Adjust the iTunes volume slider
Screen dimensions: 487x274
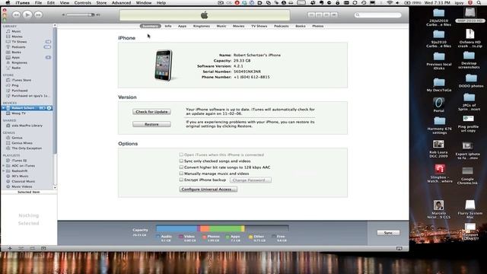click(81, 14)
